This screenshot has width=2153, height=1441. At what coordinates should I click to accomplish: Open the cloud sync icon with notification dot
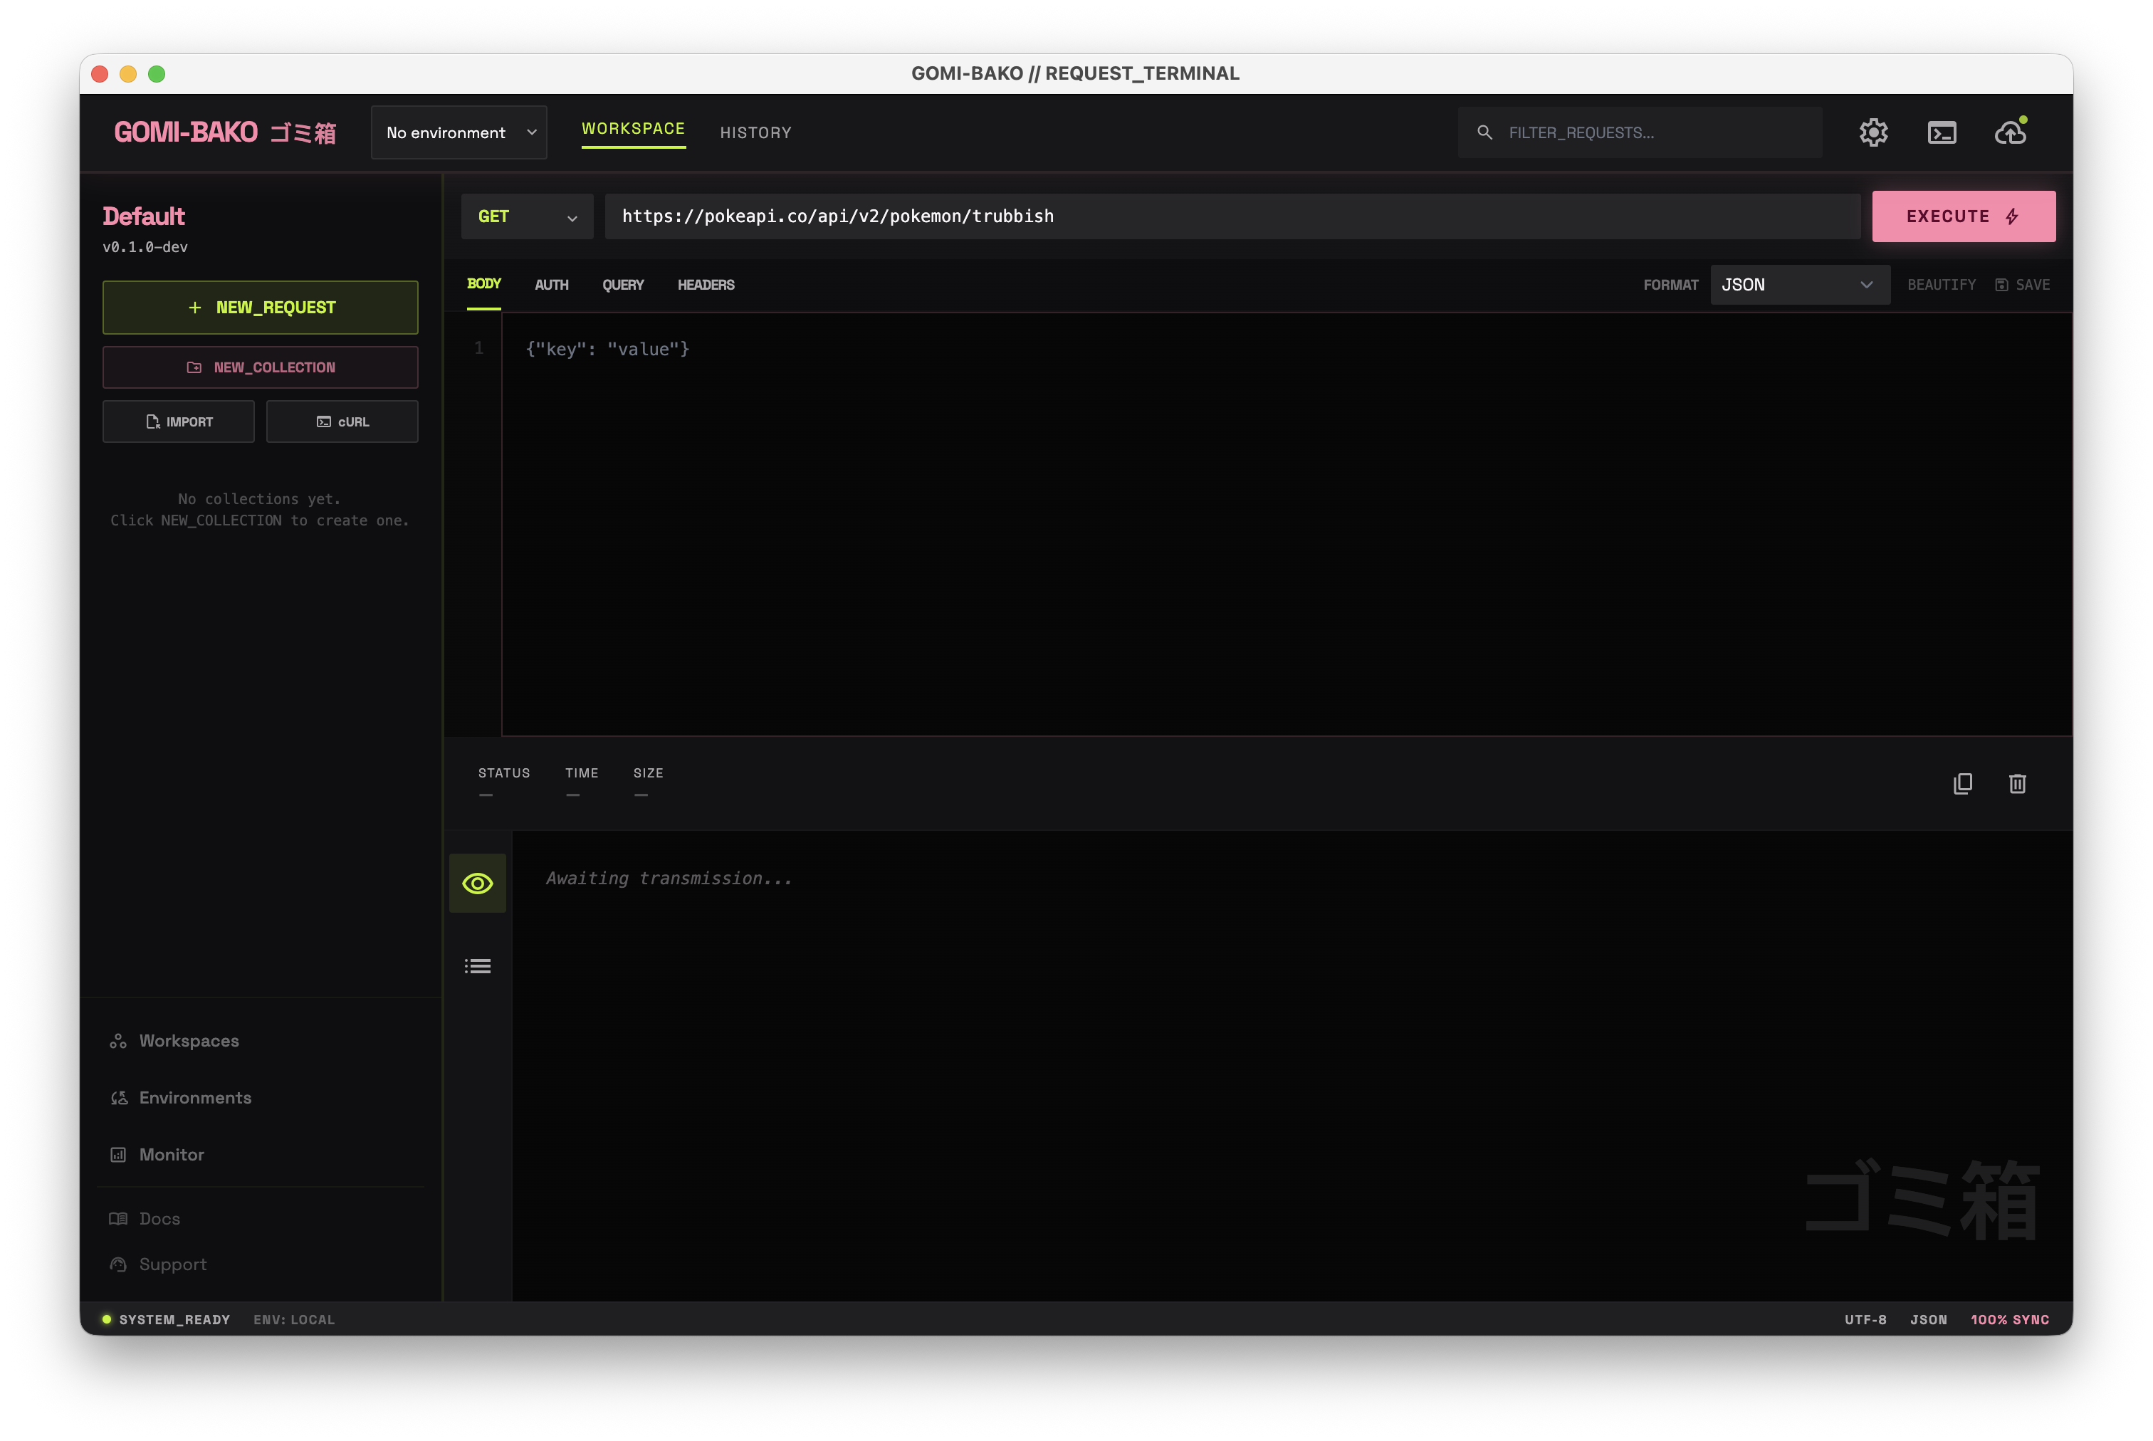(x=2010, y=132)
